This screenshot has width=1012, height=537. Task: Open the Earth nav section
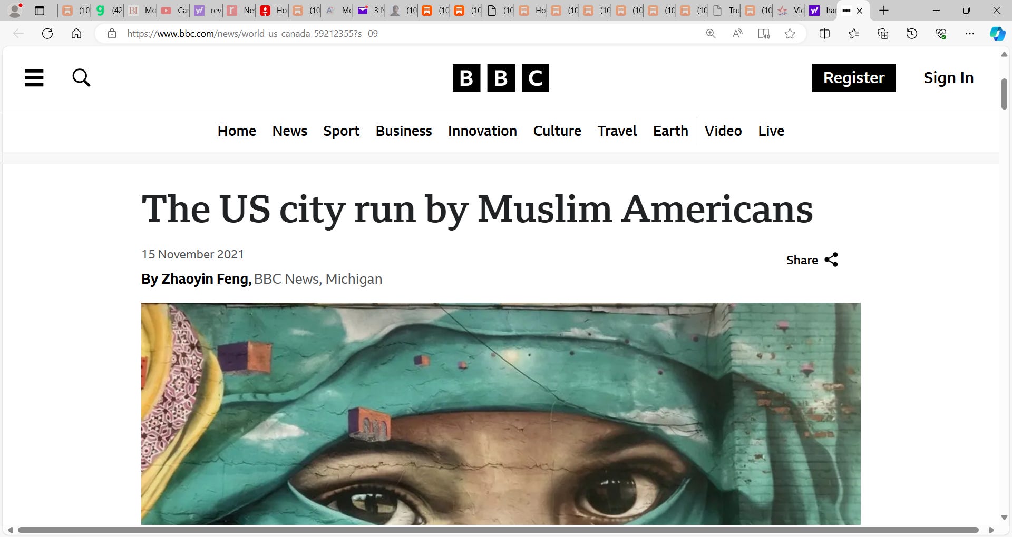tap(670, 131)
